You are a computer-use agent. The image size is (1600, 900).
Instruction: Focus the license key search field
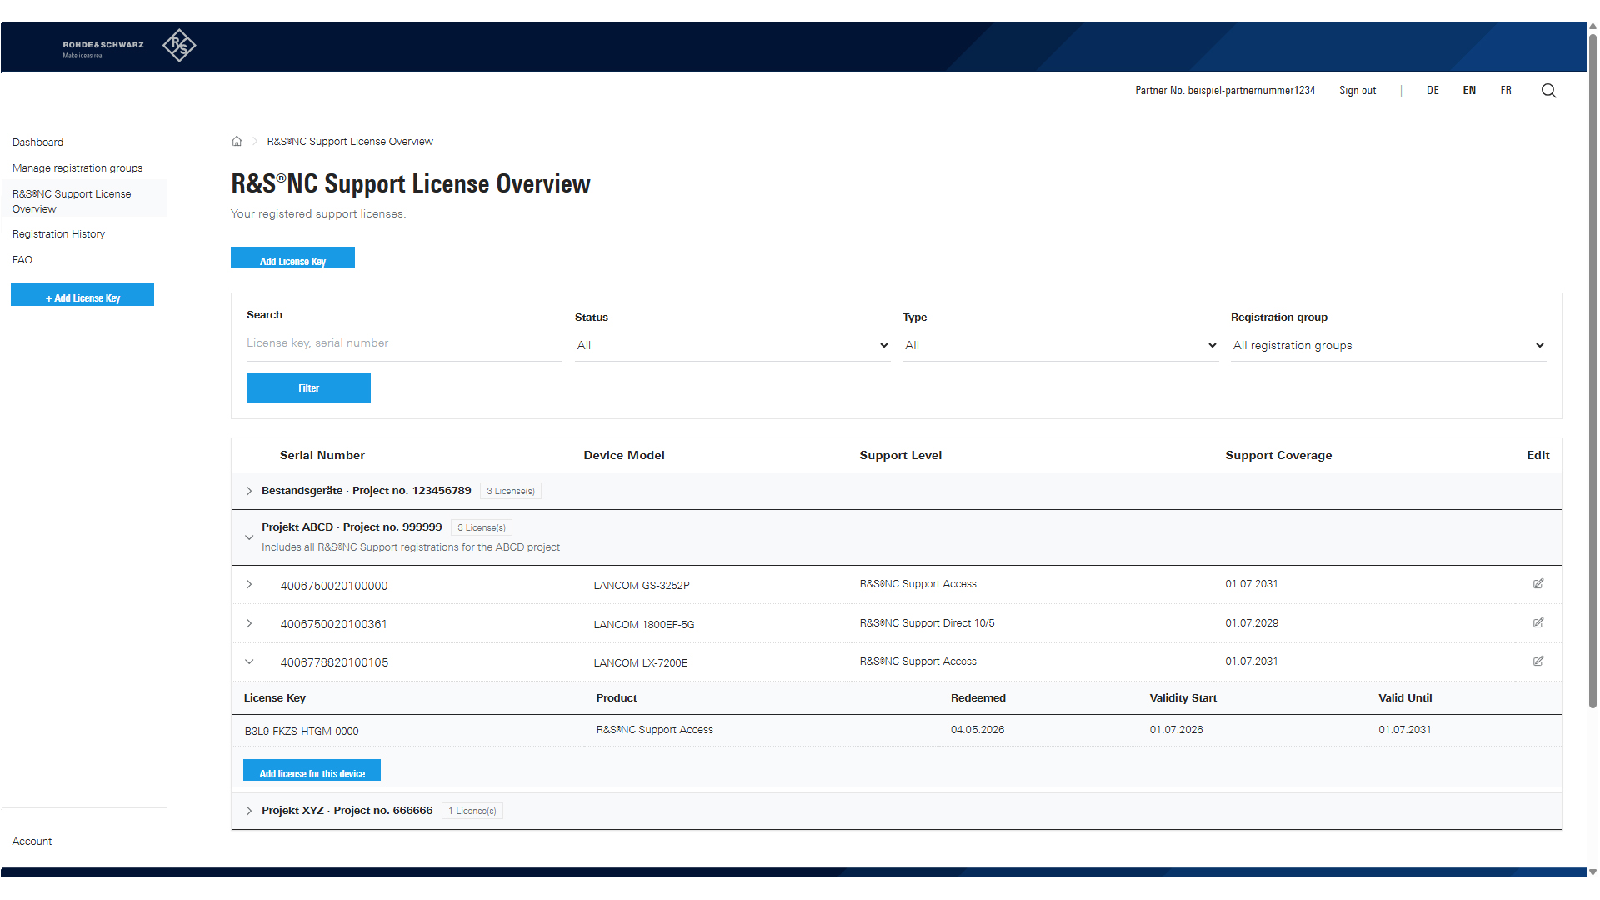point(404,343)
